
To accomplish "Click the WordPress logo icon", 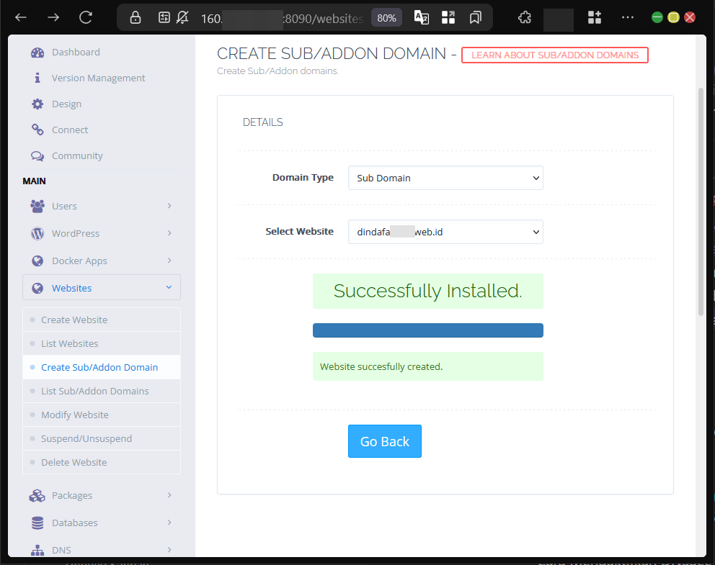I will click(37, 234).
